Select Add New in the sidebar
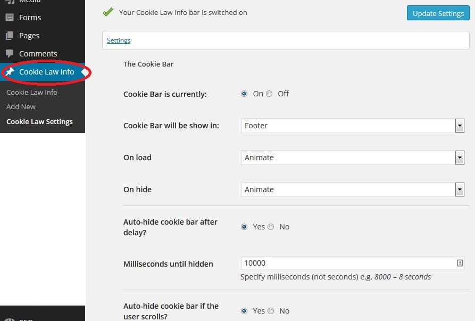475x321 pixels. [21, 106]
